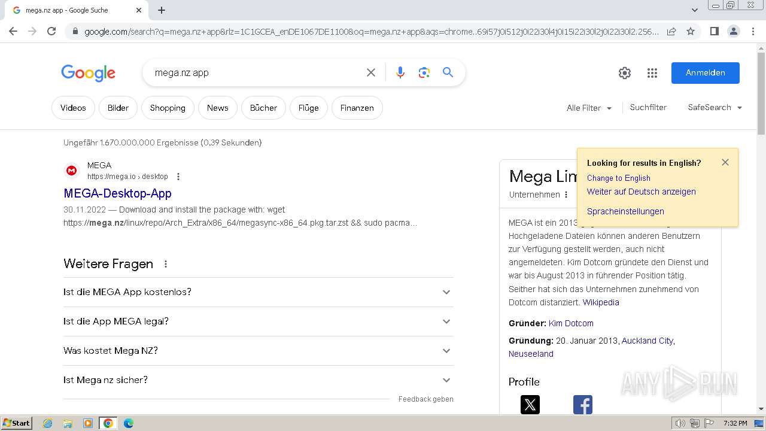Open Internet Explorer from the taskbar
766x431 pixels.
coord(48,423)
